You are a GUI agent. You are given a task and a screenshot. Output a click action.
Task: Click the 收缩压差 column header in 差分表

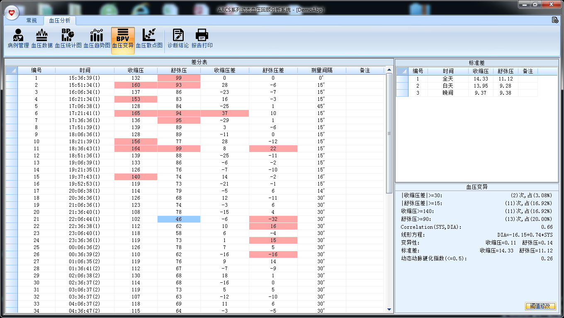click(x=224, y=71)
